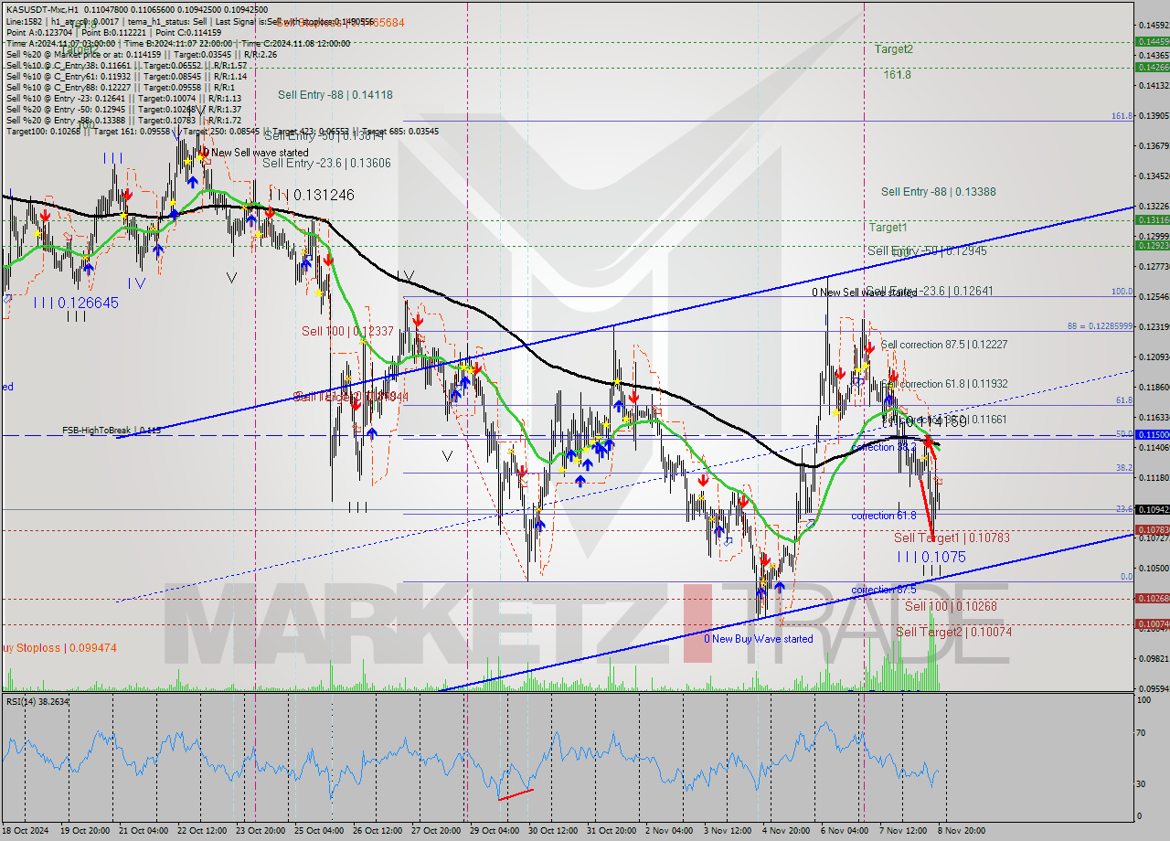Select the green 0.12923 price tag

(x=1152, y=245)
